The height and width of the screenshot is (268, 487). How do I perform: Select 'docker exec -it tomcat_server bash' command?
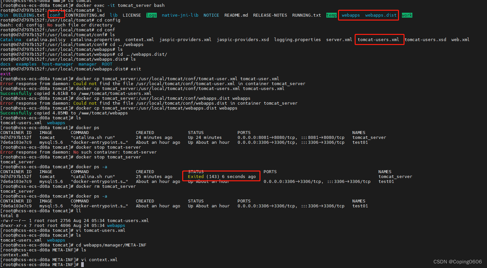(120, 6)
